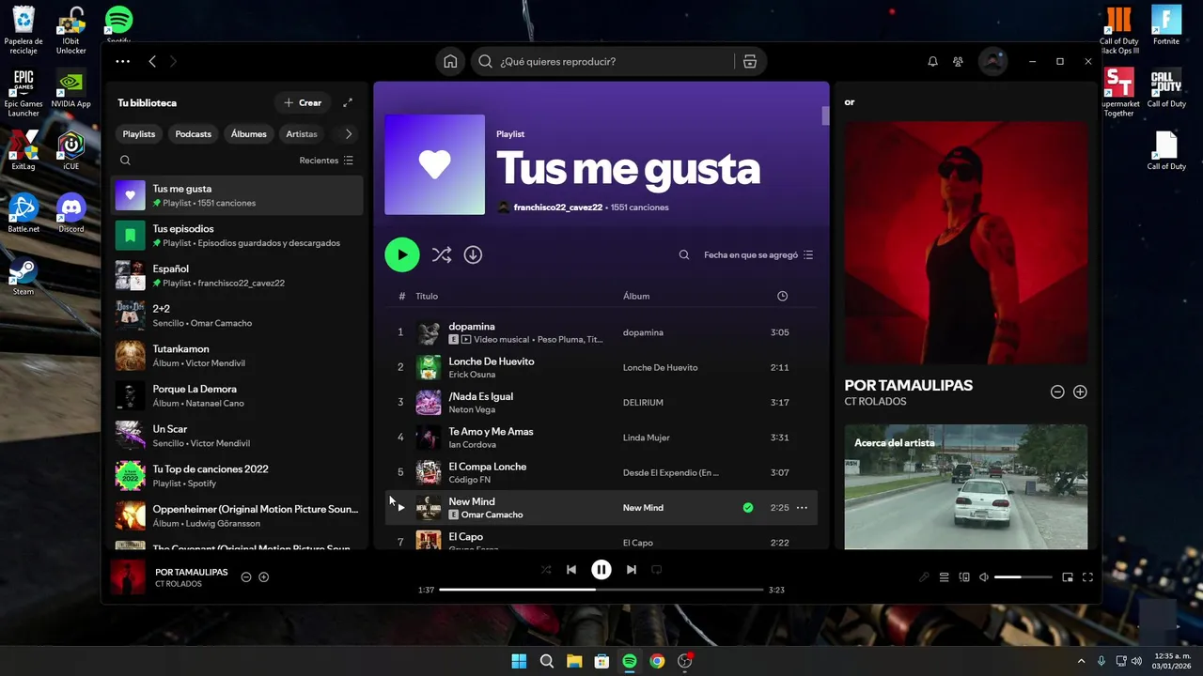The height and width of the screenshot is (676, 1203).
Task: Click now playing bar album thumbnail
Action: point(128,577)
